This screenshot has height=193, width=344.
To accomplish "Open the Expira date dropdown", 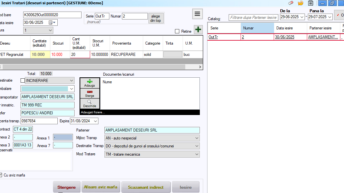I will 95,121.
